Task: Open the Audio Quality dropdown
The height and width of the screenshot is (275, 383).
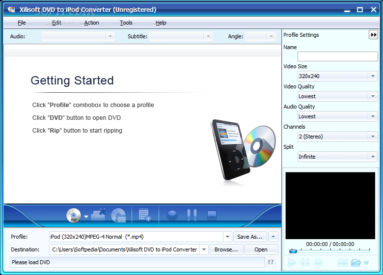Action: point(337,116)
